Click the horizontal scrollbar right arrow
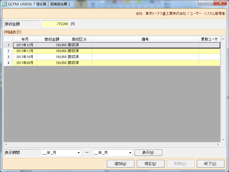 click(x=218, y=144)
